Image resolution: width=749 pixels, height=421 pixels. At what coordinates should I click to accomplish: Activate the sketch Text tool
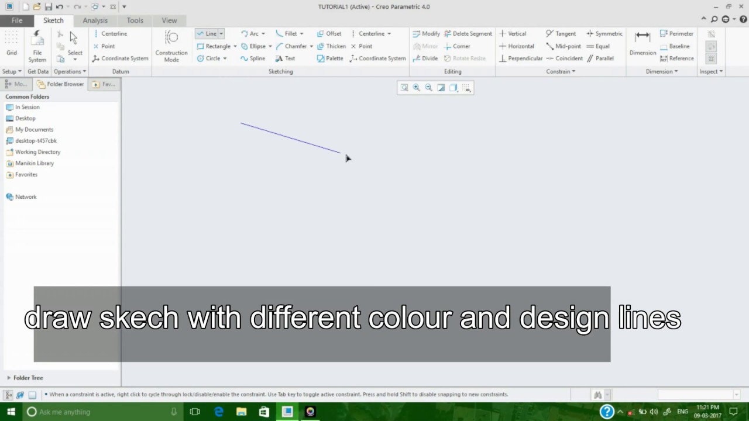[x=285, y=58]
